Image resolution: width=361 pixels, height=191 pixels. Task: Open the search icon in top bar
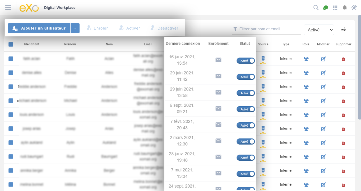[x=316, y=8]
